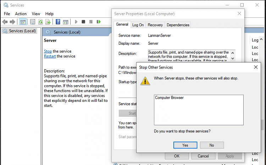This screenshot has height=165, width=266.
Task: Click the Restart the service link
Action: (x=50, y=56)
